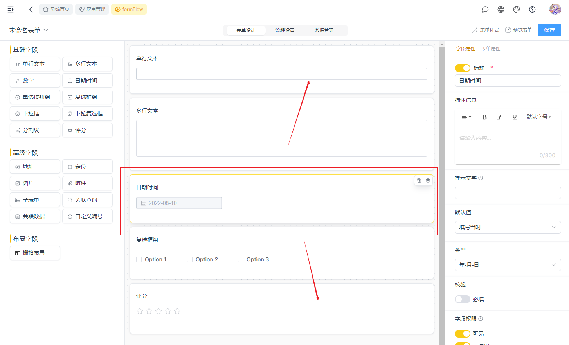This screenshot has width=569, height=345.
Task: Add a 数字 field
Action: (35, 81)
